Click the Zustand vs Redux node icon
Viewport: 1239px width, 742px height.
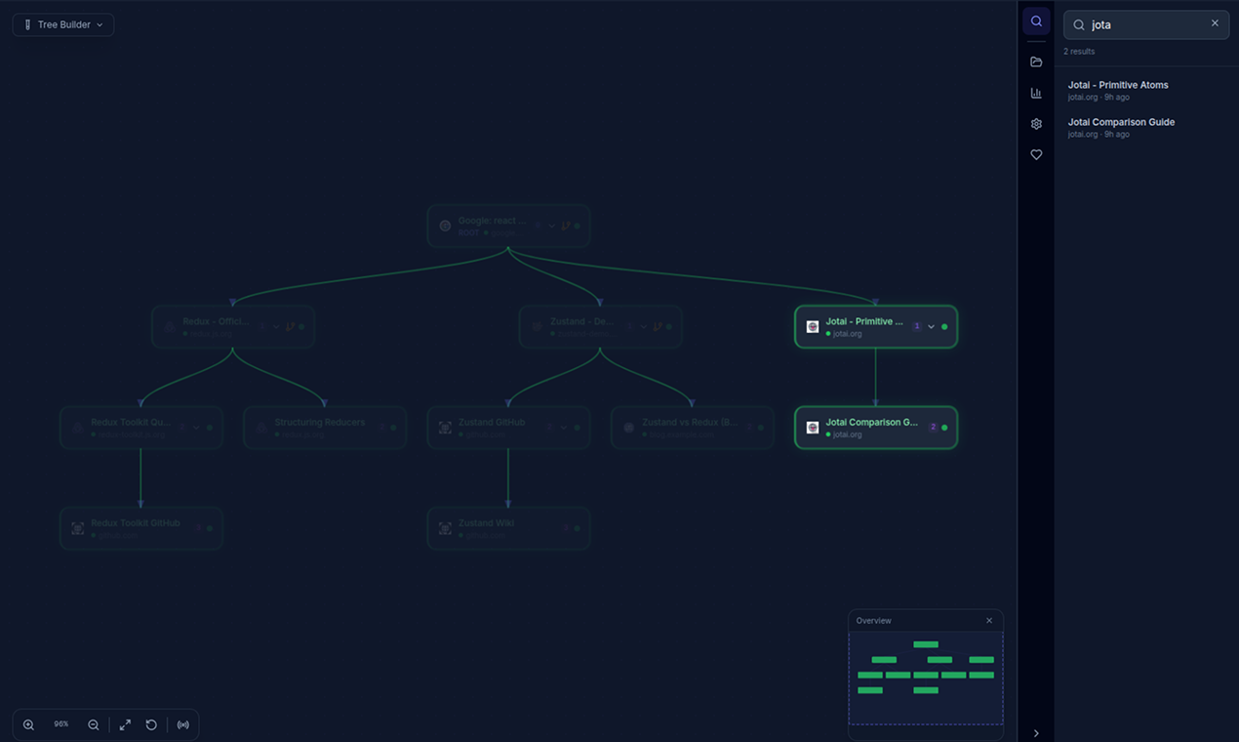pos(628,428)
